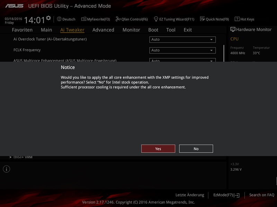Click the settings list scrollbar
Image resolution: width=277 pixels, height=207 pixels.
click(224, 53)
